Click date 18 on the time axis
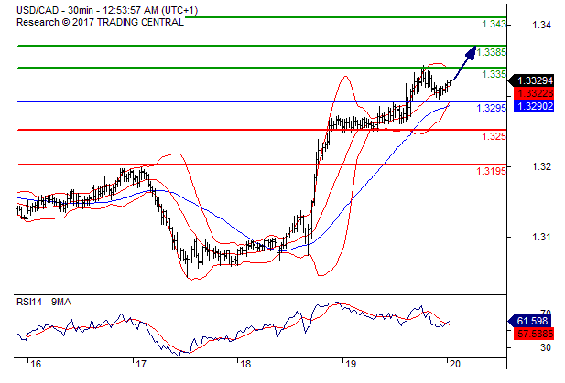The image size is (565, 383). (x=245, y=365)
